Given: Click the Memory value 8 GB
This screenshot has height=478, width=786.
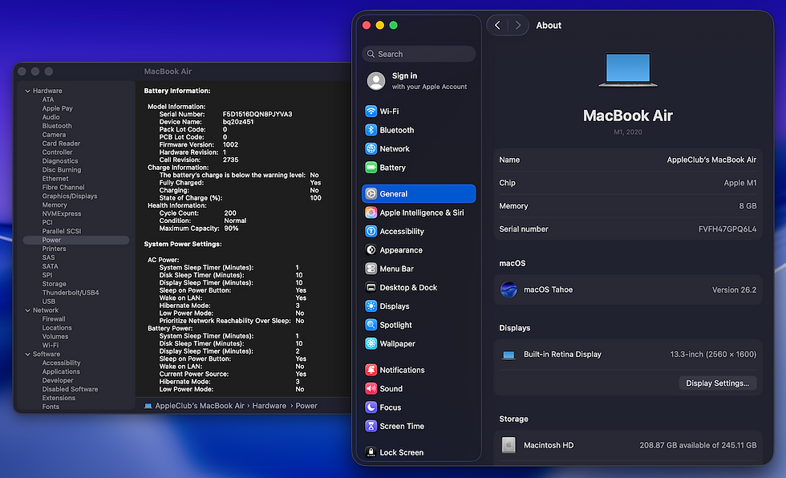Looking at the screenshot, I should coord(748,206).
